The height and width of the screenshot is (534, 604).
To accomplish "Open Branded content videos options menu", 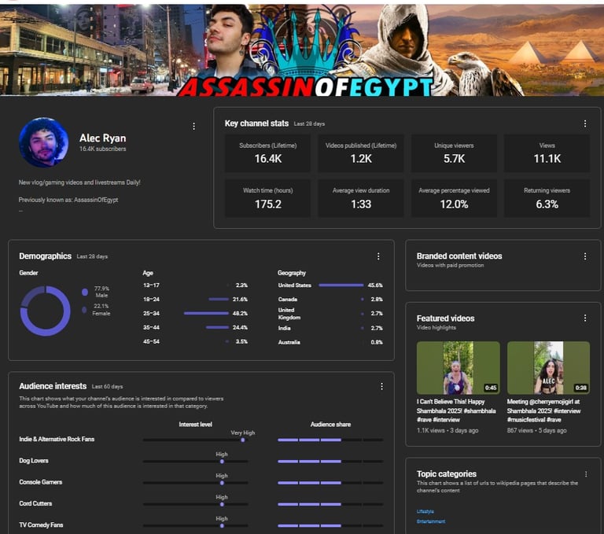I will [585, 256].
